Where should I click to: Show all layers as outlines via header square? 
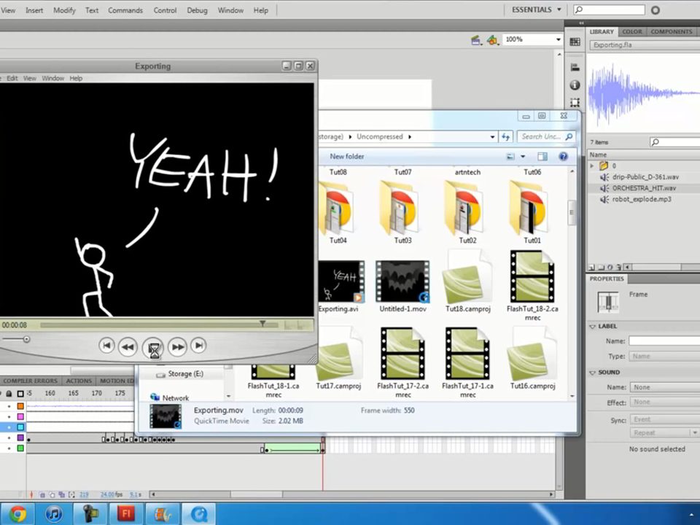[x=20, y=393]
